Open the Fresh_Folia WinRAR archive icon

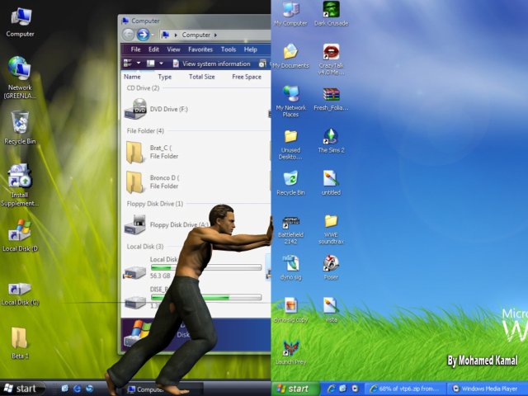pyautogui.click(x=331, y=99)
